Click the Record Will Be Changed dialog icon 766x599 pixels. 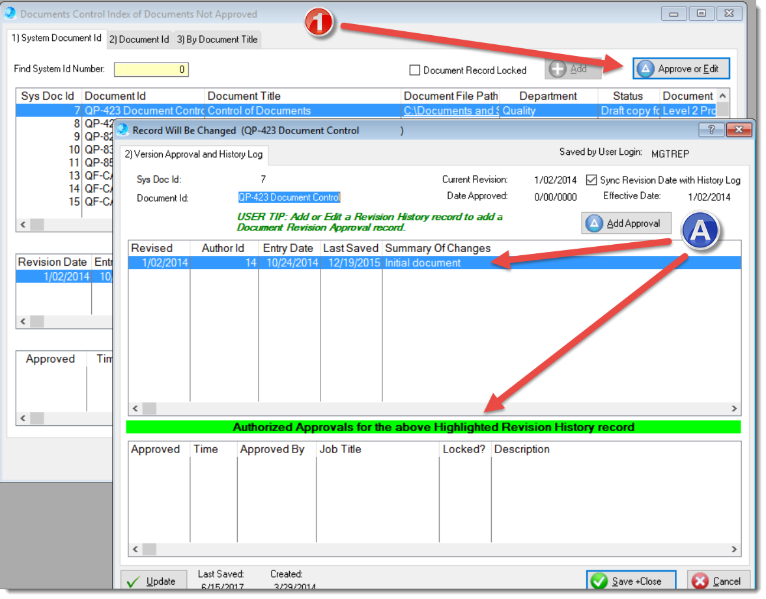click(x=123, y=130)
